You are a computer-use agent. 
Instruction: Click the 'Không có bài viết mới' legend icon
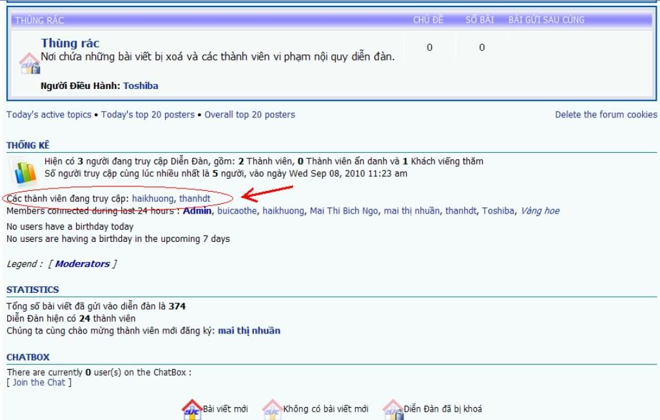[272, 409]
